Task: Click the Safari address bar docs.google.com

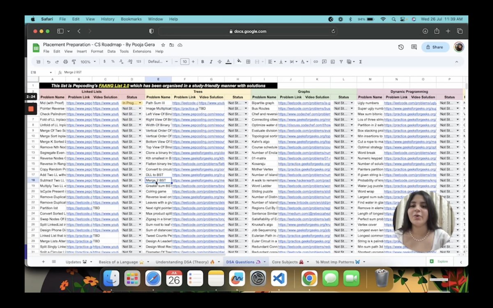Action: coord(247,31)
